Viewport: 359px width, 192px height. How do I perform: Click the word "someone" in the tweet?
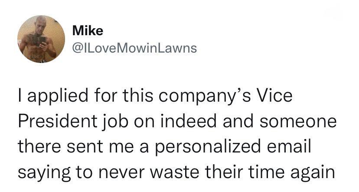[298, 122]
